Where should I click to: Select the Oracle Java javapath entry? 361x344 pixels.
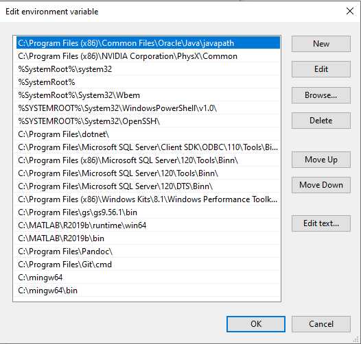[148, 43]
